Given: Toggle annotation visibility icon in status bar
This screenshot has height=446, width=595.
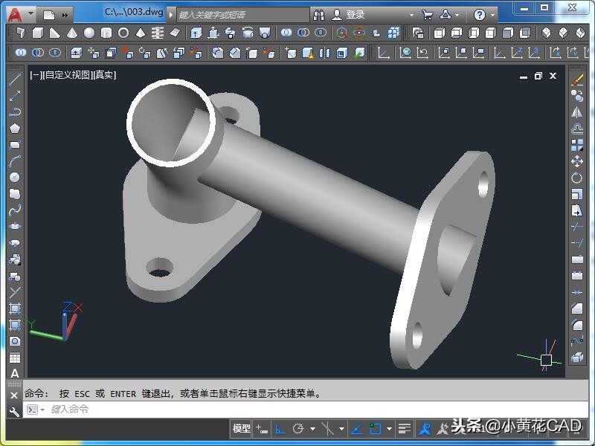Looking at the screenshot, I should [x=424, y=429].
